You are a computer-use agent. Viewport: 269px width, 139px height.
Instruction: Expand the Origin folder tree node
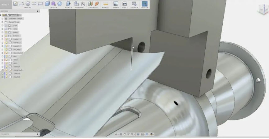[x=2, y=25]
